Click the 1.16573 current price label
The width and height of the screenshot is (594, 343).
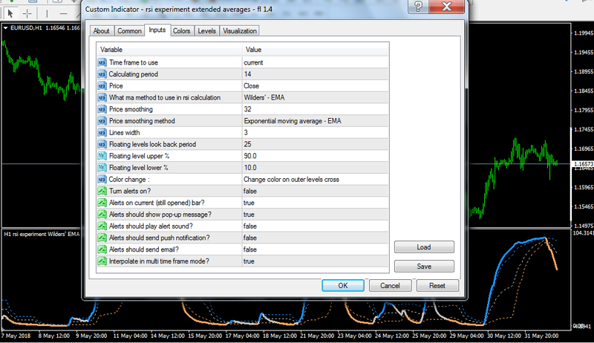click(583, 164)
